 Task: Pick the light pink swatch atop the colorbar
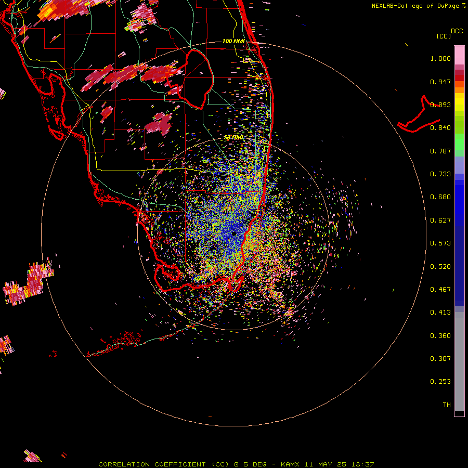459,55
